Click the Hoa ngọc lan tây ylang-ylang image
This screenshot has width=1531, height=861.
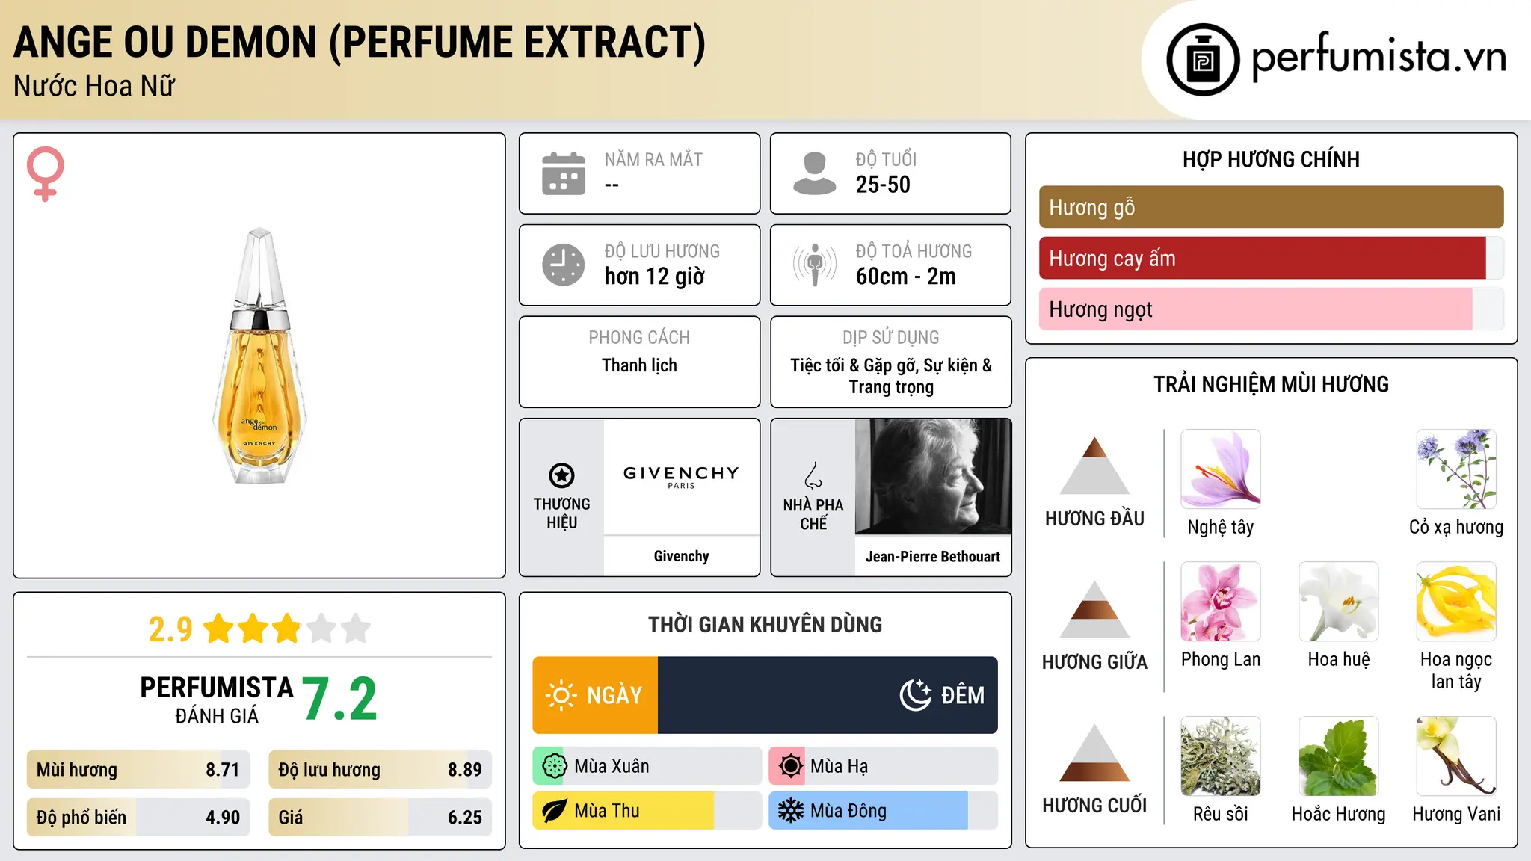tap(1456, 602)
